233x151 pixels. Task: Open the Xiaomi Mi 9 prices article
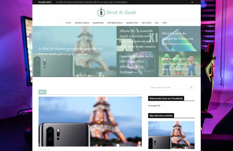click(177, 39)
